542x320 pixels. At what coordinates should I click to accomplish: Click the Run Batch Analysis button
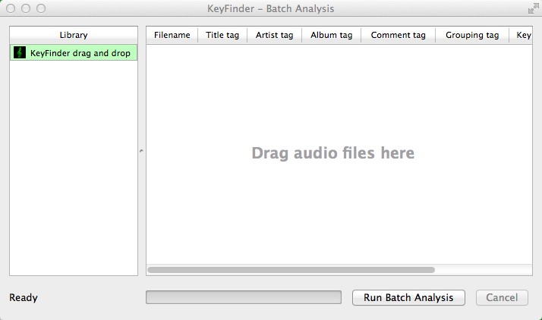click(408, 297)
